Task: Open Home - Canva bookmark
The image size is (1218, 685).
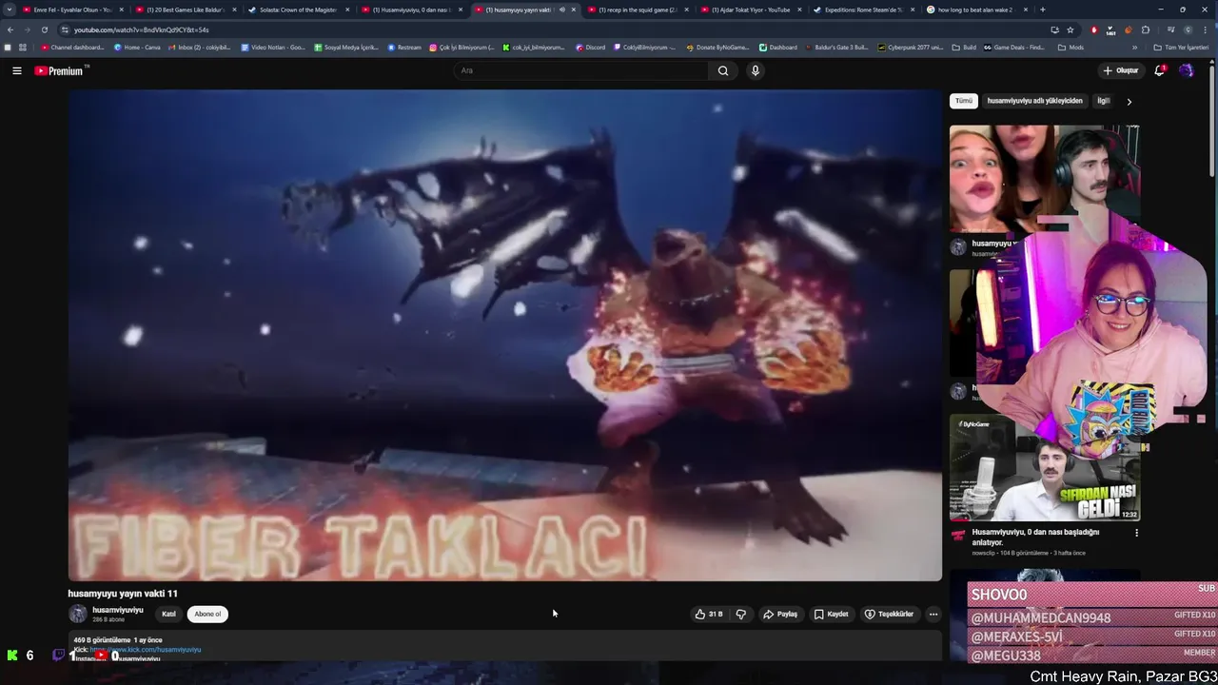Action: click(137, 47)
